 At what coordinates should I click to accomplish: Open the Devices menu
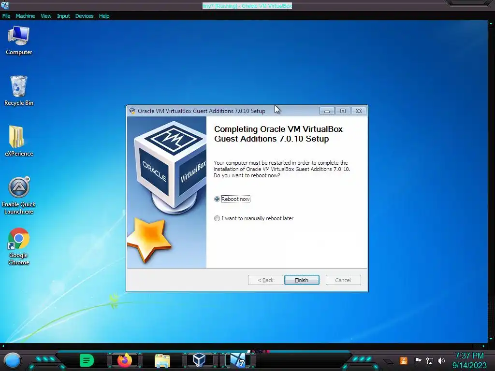click(84, 16)
